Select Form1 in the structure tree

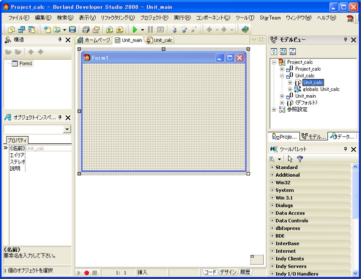(x=26, y=64)
